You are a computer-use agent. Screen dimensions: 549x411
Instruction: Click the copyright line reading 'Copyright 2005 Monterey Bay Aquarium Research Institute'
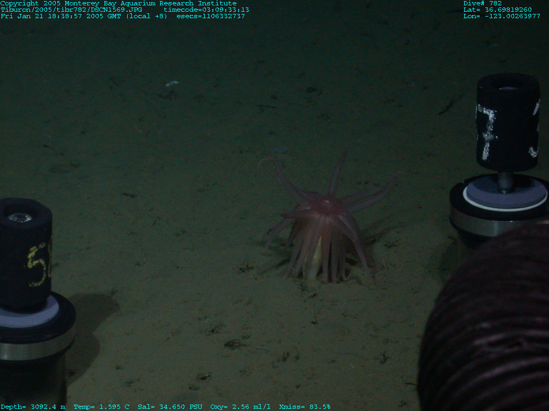(118, 3)
